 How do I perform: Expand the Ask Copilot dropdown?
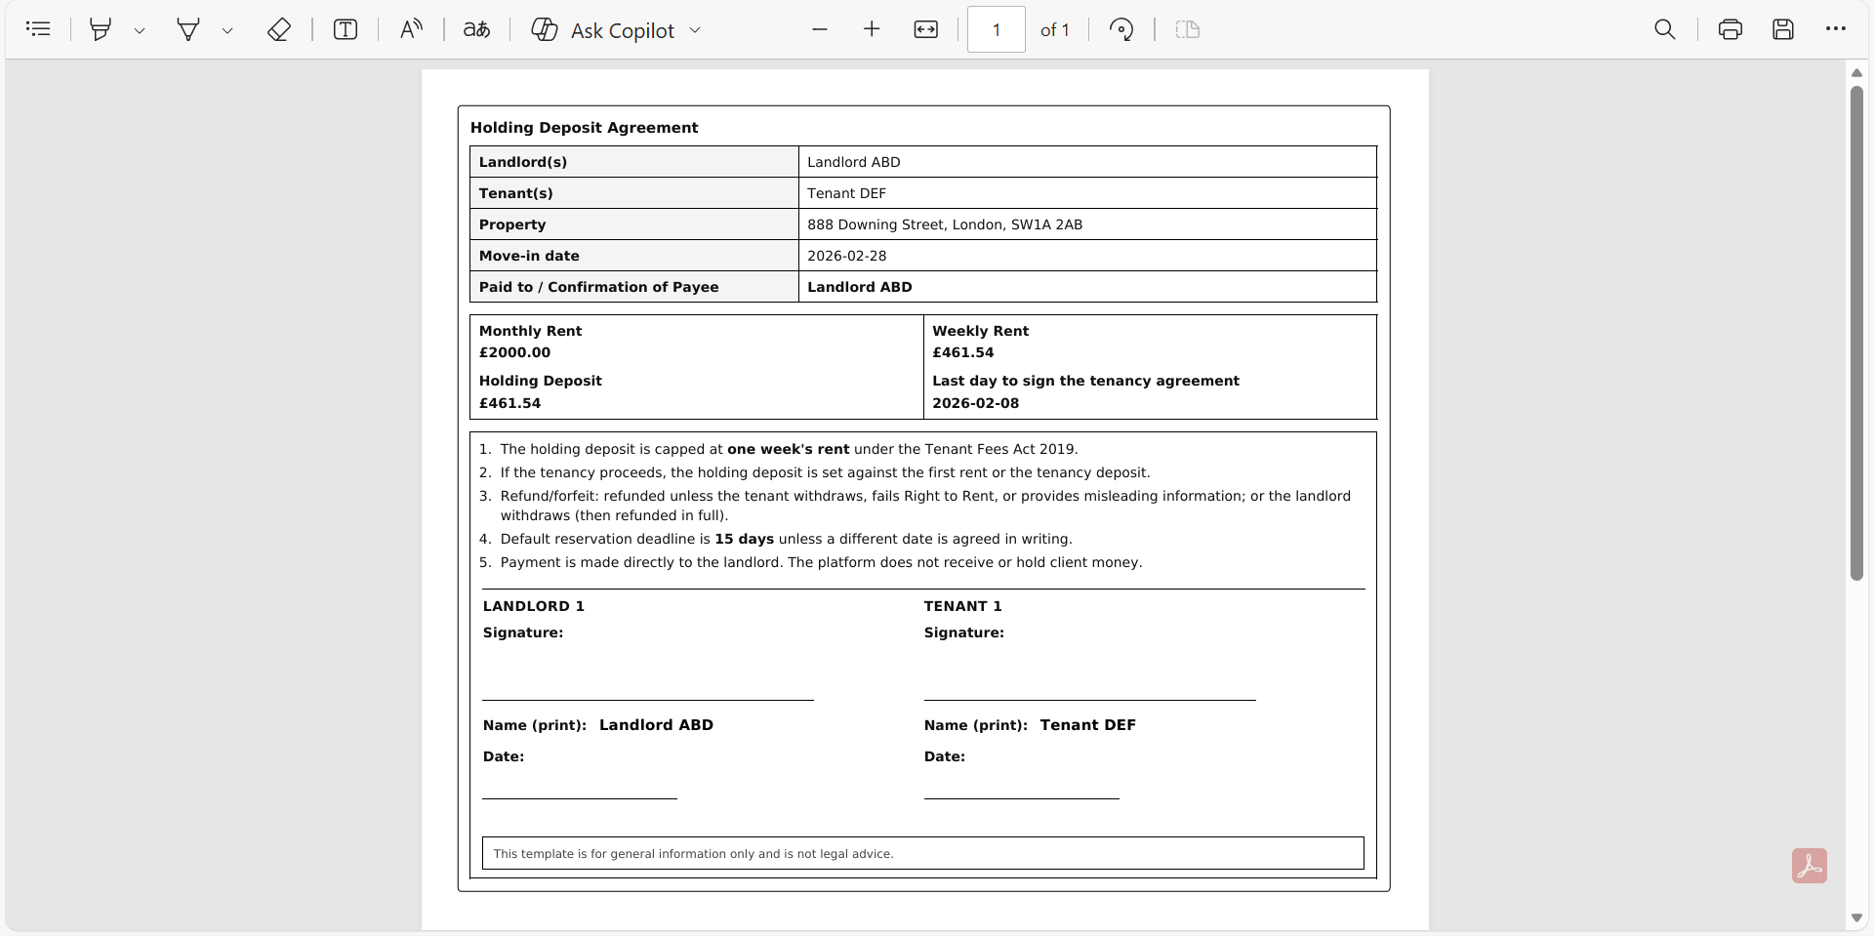click(x=695, y=30)
